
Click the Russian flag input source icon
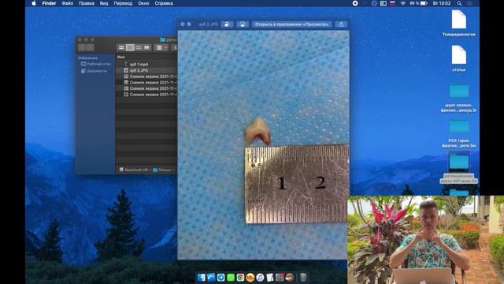click(392, 3)
